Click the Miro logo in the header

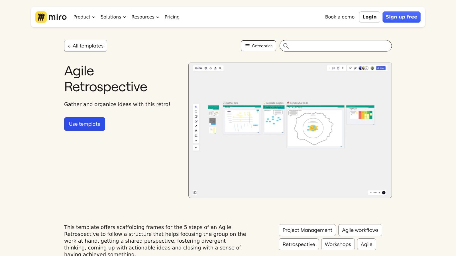(51, 17)
